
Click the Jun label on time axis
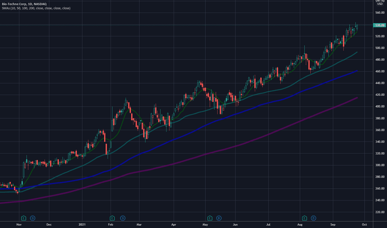click(x=235, y=225)
